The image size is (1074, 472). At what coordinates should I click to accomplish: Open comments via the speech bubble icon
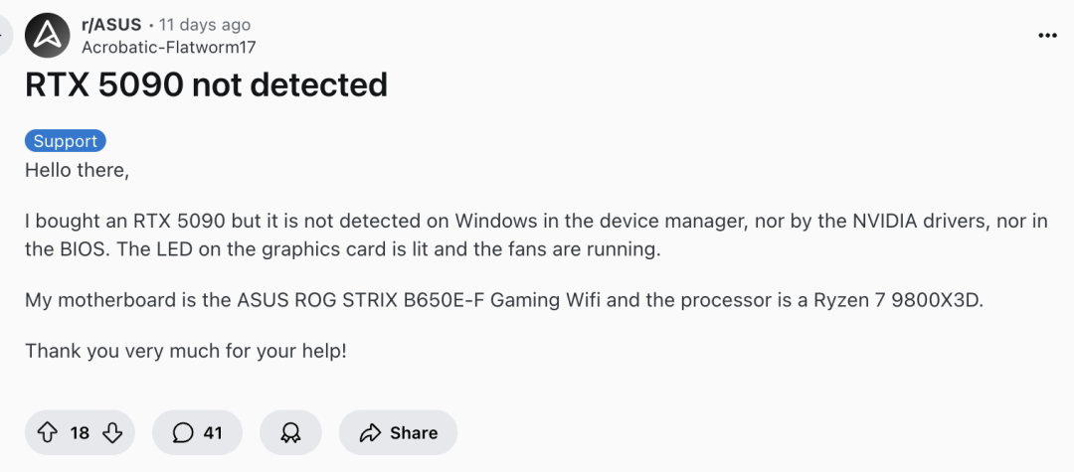pos(183,432)
